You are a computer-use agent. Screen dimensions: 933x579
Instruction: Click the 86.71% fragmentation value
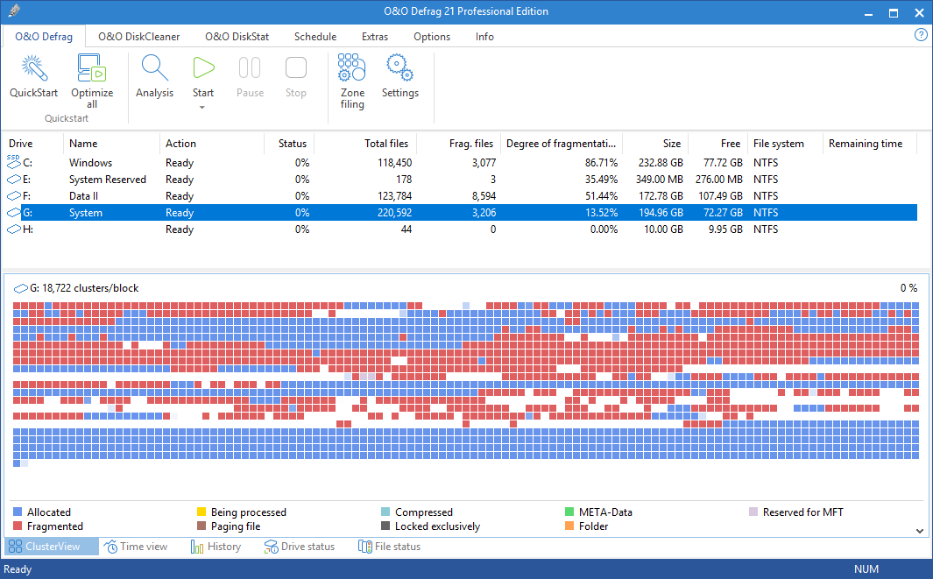click(601, 162)
